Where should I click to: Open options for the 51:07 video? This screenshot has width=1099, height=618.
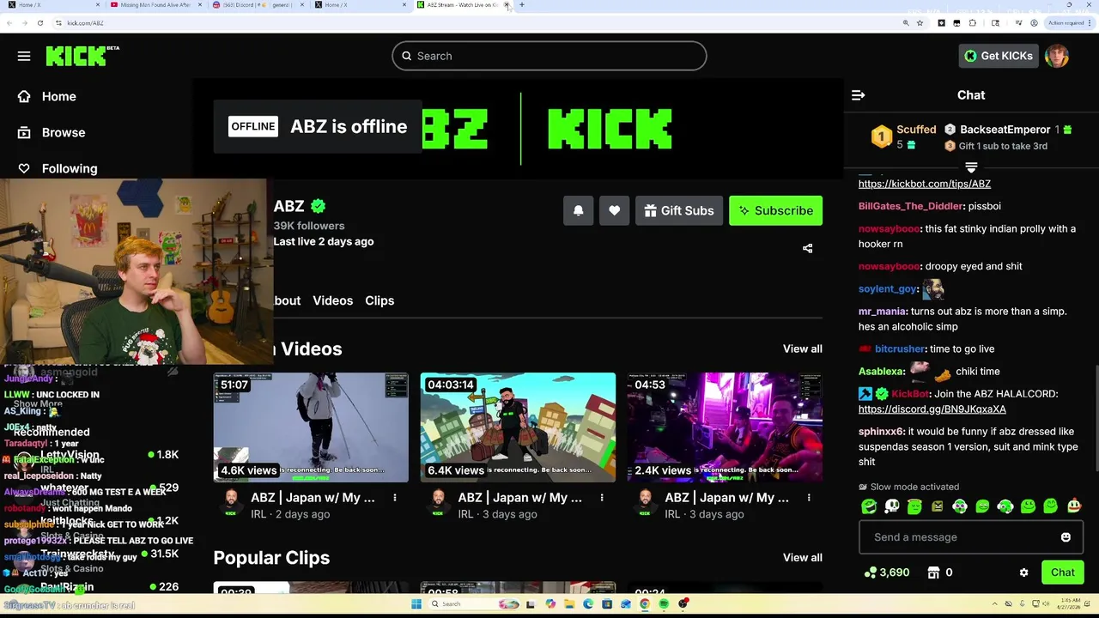[395, 498]
